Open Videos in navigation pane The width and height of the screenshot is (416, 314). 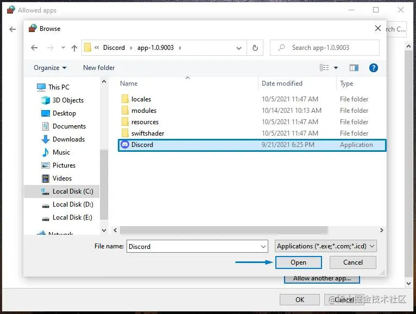point(56,178)
